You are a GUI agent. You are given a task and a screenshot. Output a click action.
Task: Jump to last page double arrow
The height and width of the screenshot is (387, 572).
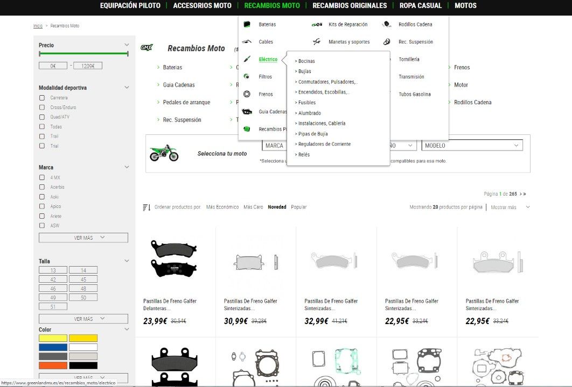coord(525,194)
